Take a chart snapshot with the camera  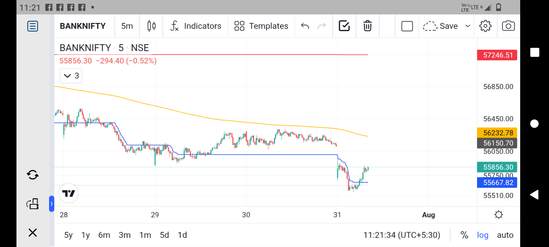pos(508,26)
